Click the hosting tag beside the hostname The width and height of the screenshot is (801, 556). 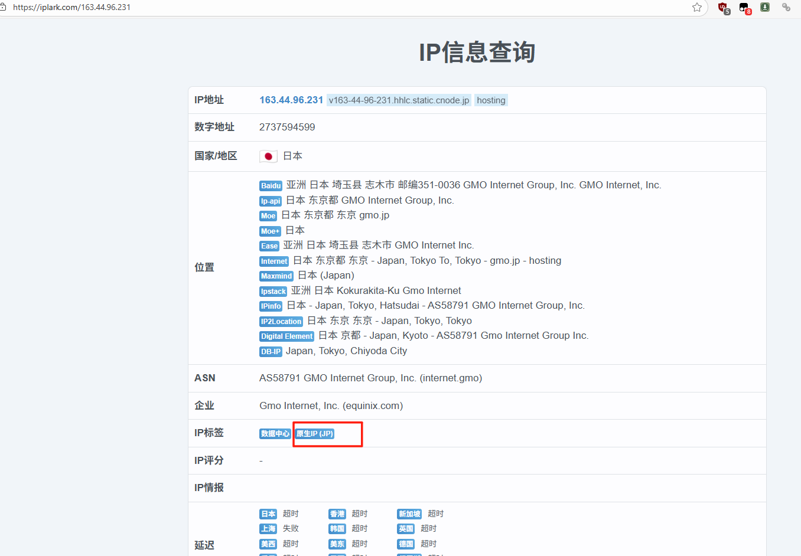491,100
